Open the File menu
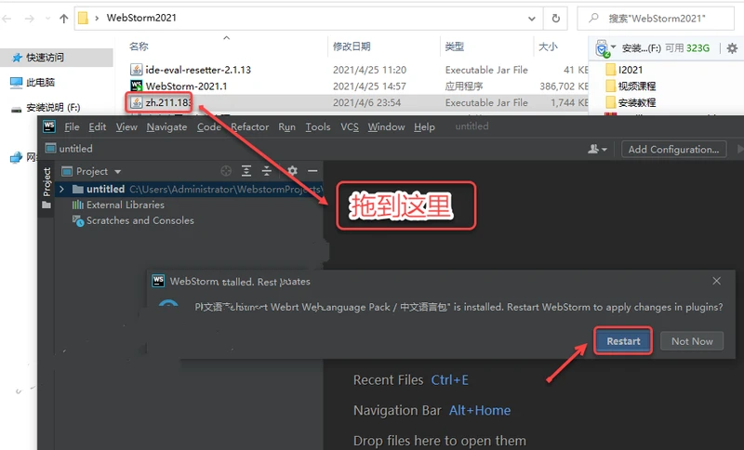The height and width of the screenshot is (450, 744). click(x=72, y=126)
